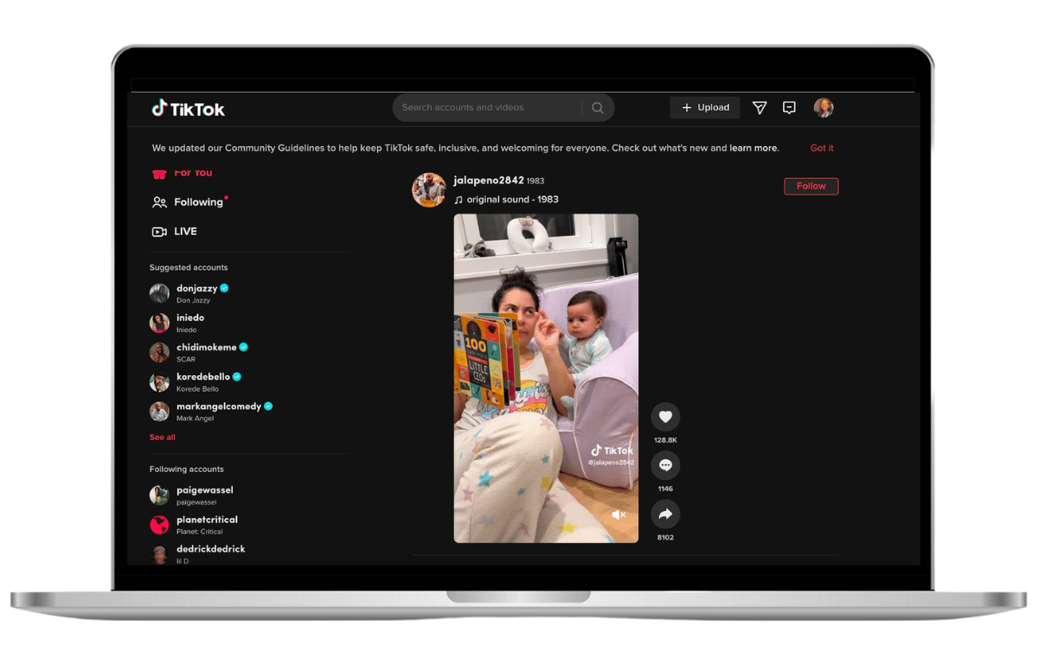
Task: Open the iniedo account name
Action: pos(190,317)
